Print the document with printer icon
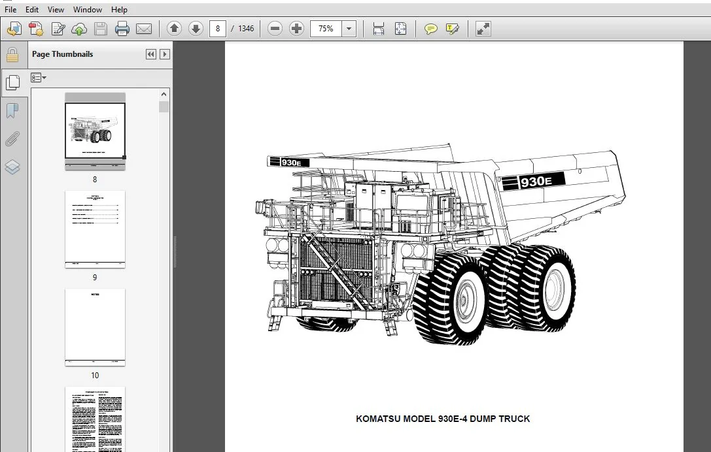Screen dimensions: 711x452 click(x=122, y=29)
